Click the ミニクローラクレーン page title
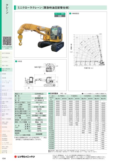Screen dimensions: 114x162 click(44, 8)
